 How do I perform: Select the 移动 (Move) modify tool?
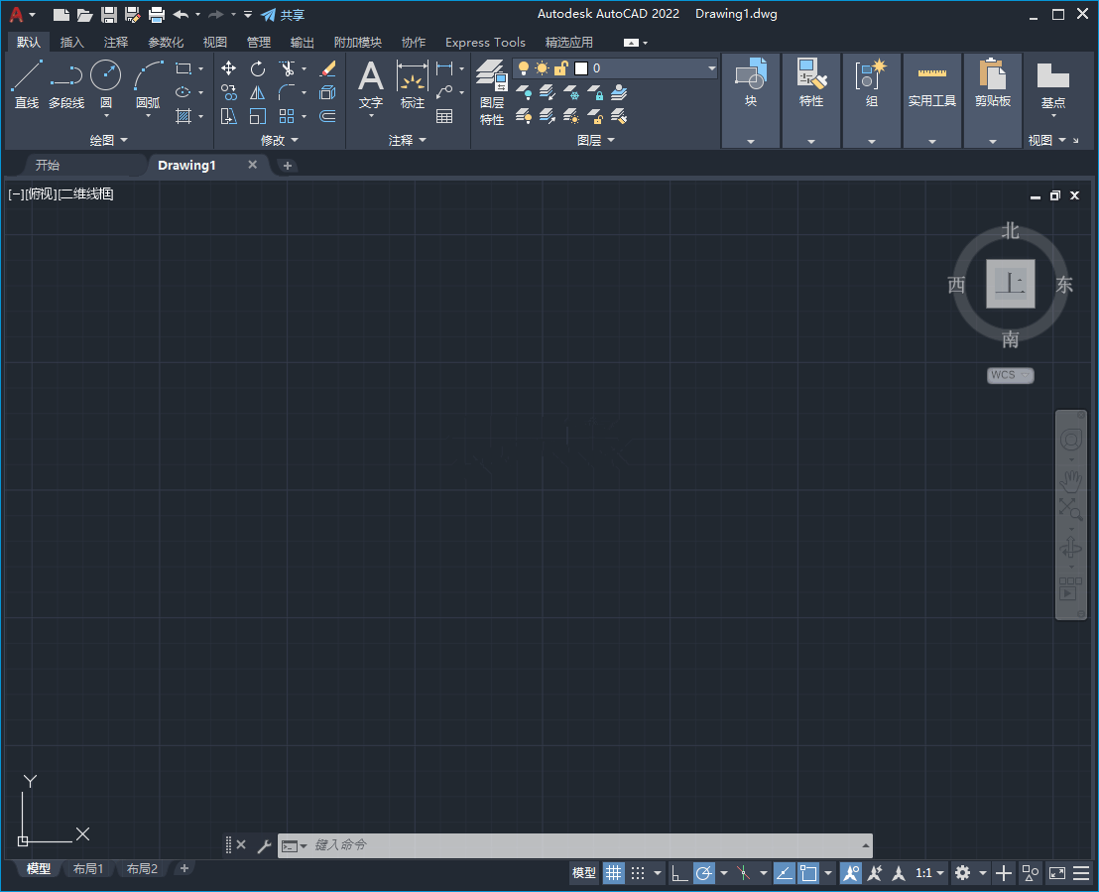[x=228, y=67]
